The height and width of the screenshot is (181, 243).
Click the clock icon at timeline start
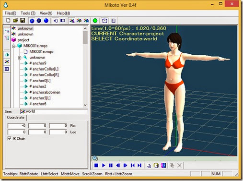(x=95, y=158)
